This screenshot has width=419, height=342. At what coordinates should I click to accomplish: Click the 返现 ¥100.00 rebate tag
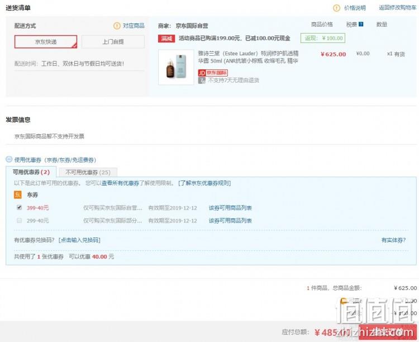(323, 38)
